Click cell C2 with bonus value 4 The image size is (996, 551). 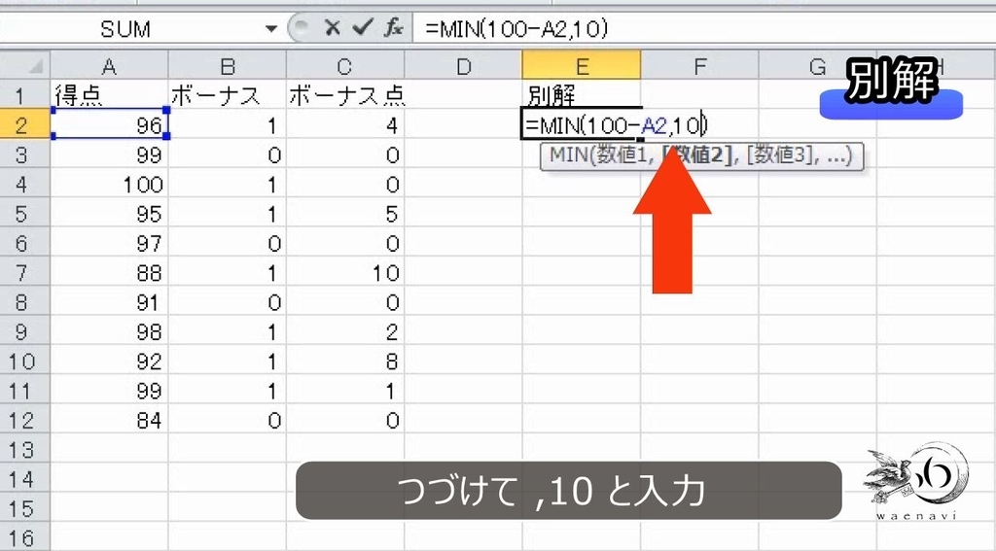[x=345, y=125]
